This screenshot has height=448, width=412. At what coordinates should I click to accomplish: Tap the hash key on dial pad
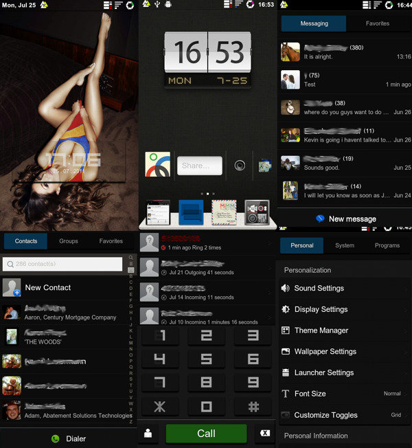(253, 407)
